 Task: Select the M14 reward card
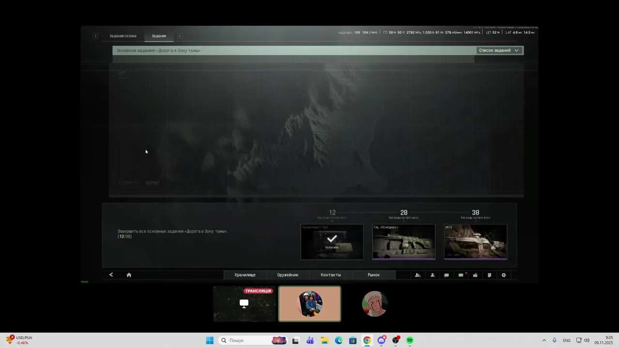(x=476, y=242)
